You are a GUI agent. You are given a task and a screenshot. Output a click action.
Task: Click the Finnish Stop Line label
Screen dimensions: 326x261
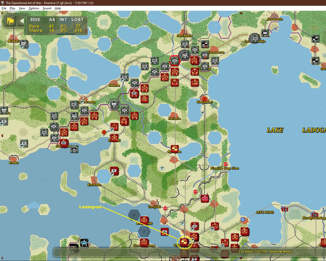pos(225,168)
